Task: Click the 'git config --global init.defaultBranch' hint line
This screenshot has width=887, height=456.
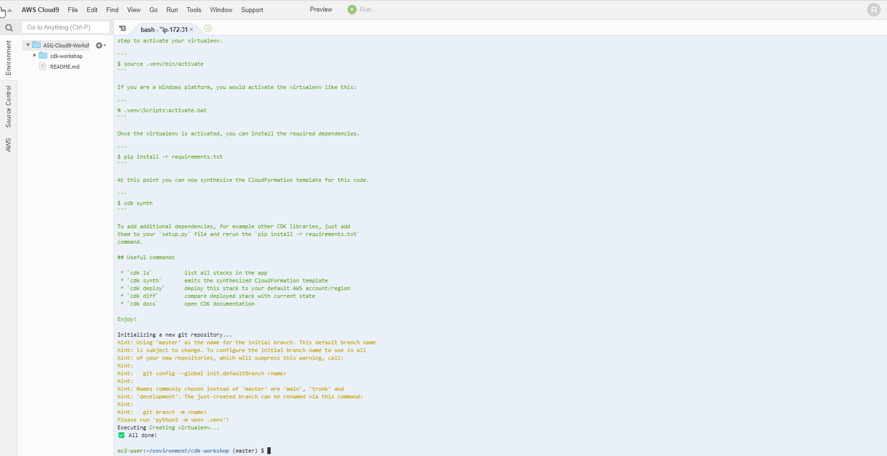Action: pos(202,373)
